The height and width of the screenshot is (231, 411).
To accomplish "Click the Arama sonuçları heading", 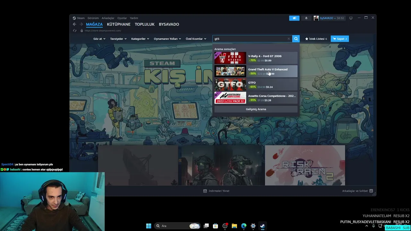I will click(x=225, y=49).
